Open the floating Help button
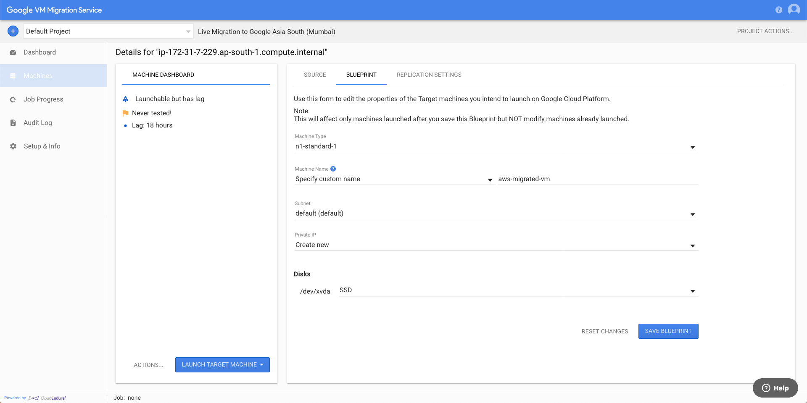Screen dimensions: 807x403 [775, 388]
